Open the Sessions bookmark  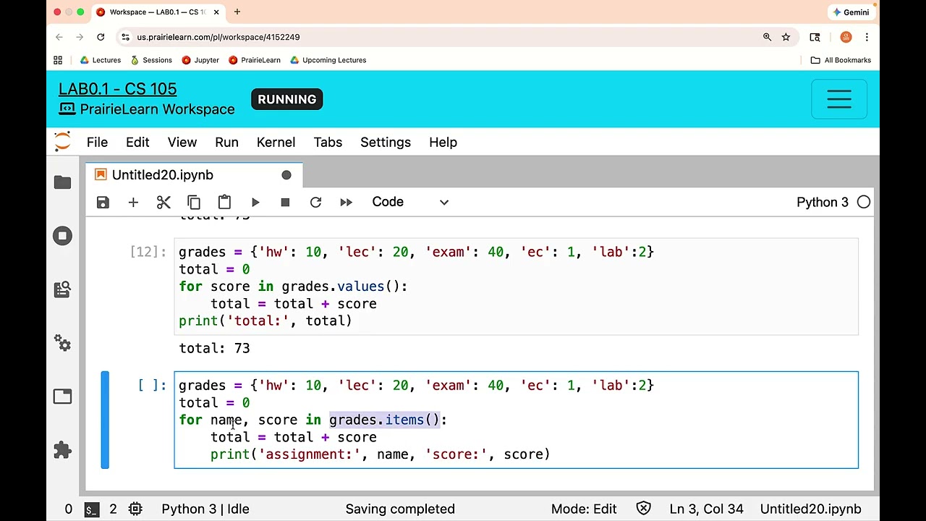[150, 60]
